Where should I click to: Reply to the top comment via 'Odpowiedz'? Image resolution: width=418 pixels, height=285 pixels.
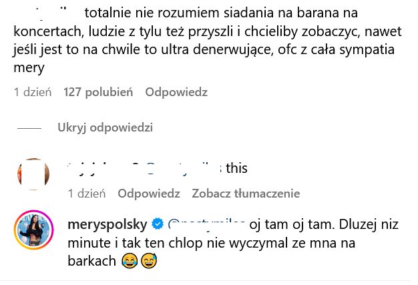176,93
